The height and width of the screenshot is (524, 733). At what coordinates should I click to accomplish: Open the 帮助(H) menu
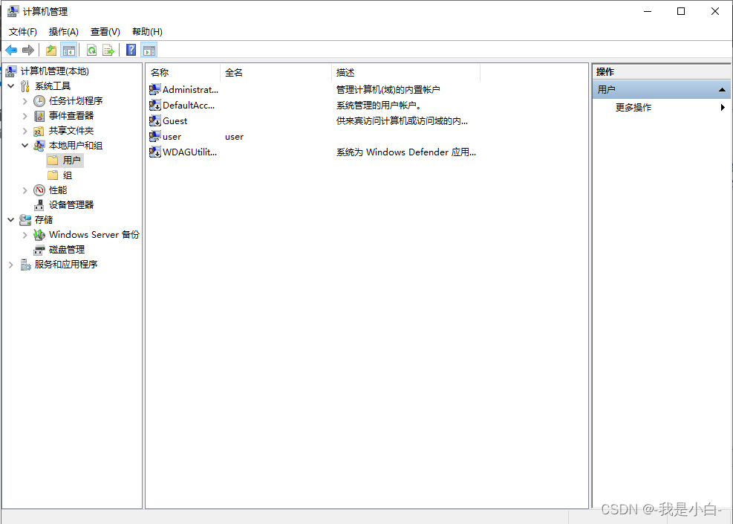pos(147,31)
